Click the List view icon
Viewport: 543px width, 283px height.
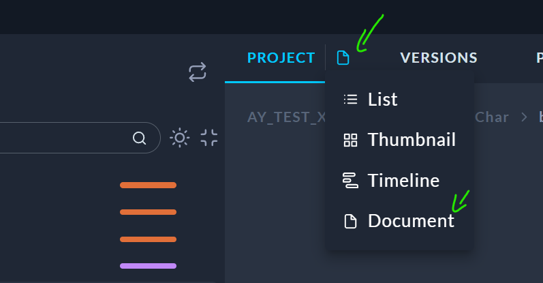tap(350, 100)
